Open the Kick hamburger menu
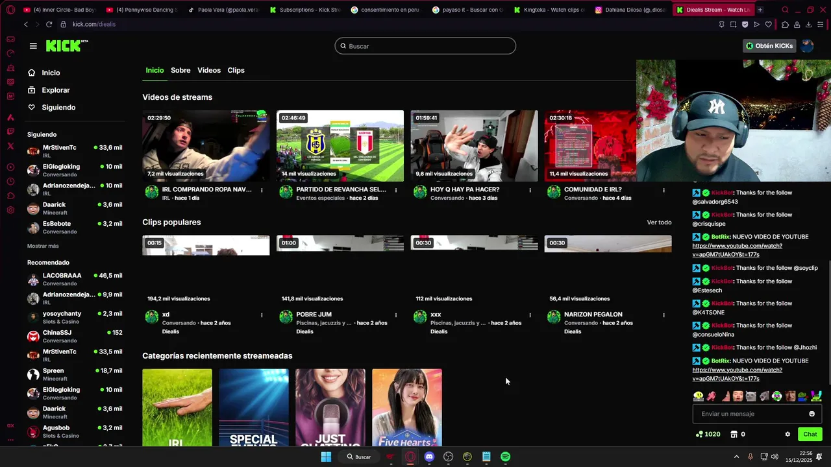Viewport: 831px width, 467px height. click(x=33, y=46)
